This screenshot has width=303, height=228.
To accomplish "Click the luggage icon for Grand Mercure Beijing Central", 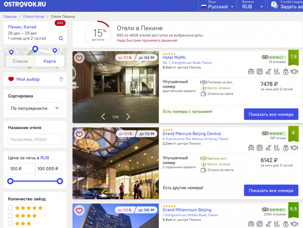I will [286, 148].
